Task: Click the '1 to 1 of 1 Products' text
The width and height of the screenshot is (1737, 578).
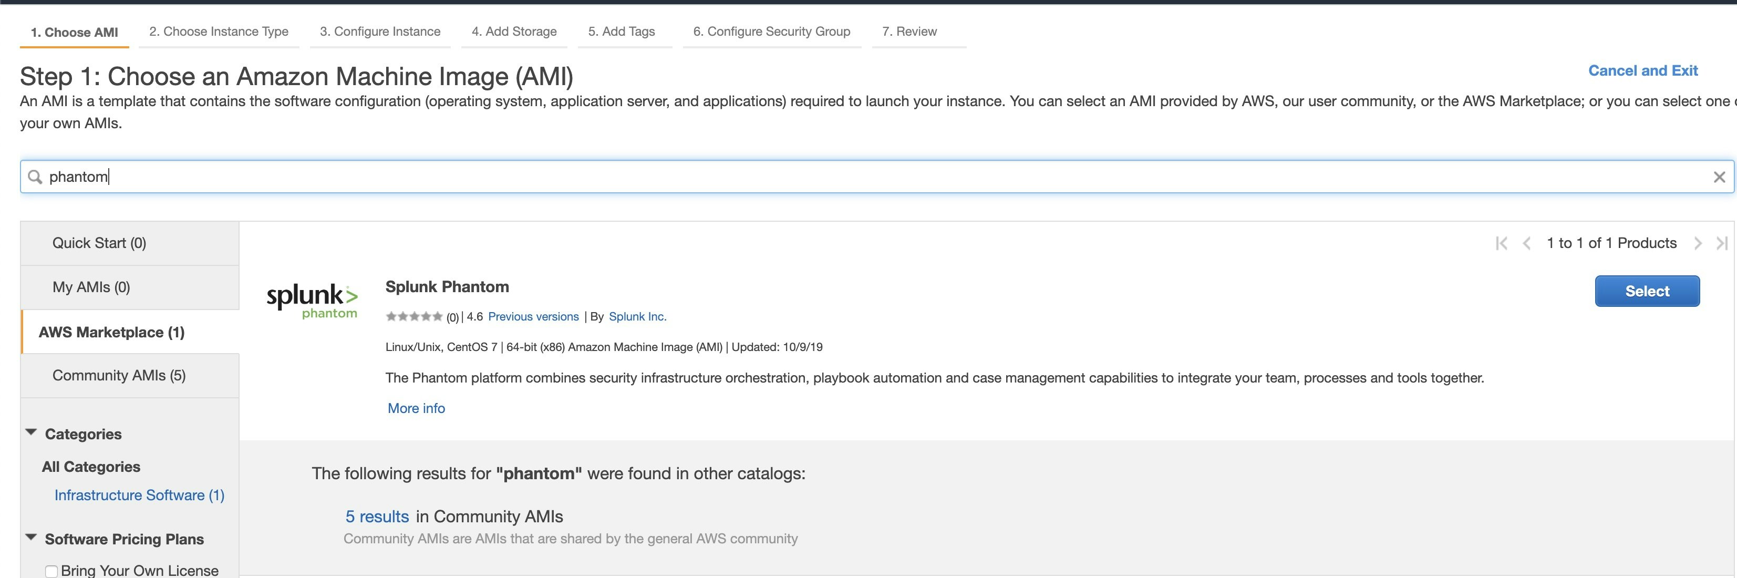Action: point(1611,243)
